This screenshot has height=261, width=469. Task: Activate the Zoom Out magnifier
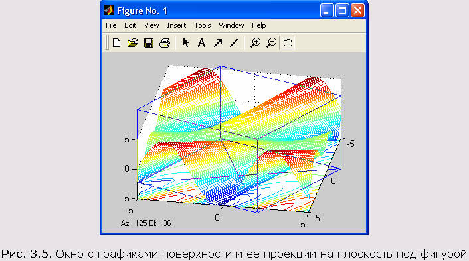(271, 43)
